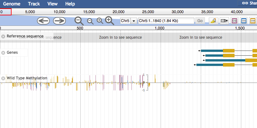Open the Track menu

(x=34, y=4)
